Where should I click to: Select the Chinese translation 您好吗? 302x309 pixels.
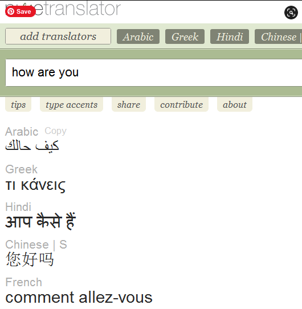click(30, 259)
